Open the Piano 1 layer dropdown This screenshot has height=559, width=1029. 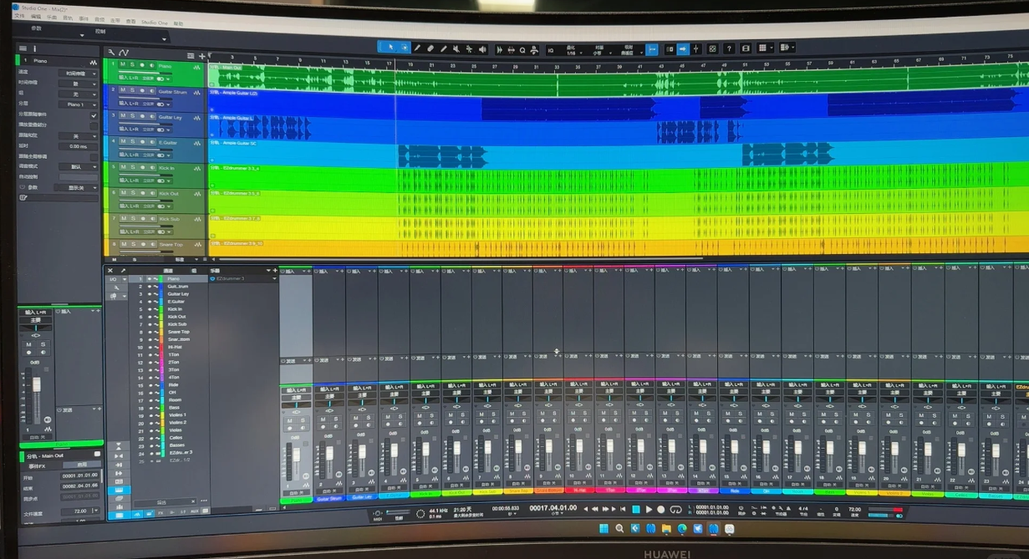[78, 104]
